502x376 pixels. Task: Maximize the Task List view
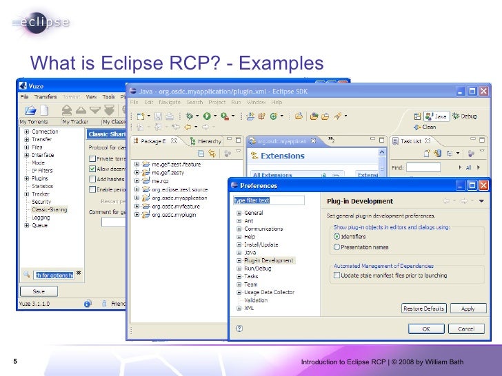[x=482, y=140]
